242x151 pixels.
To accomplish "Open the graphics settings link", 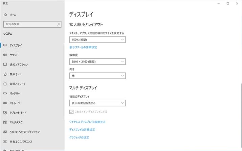I will coord(79,137).
